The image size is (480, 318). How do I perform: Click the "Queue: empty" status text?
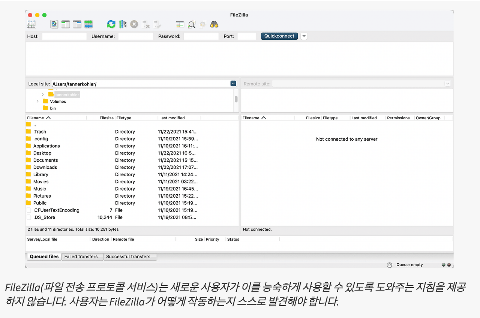click(x=409, y=265)
